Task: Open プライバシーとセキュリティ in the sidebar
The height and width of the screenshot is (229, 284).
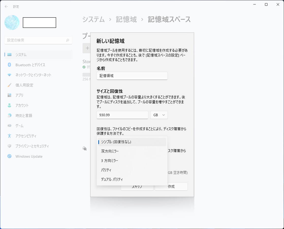Action: tap(32, 146)
